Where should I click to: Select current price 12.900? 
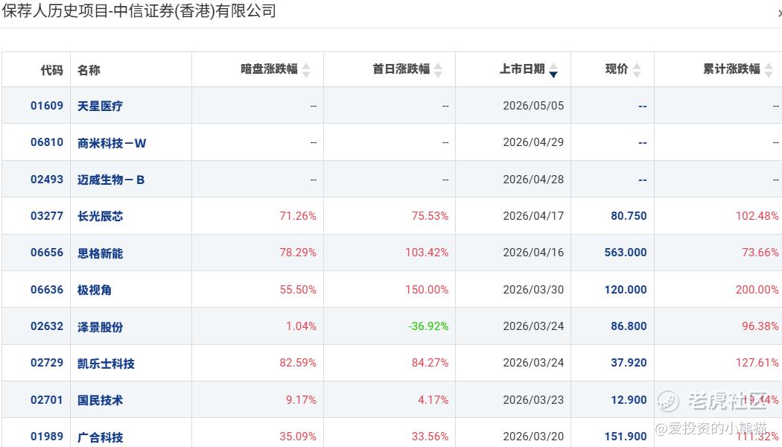(x=629, y=400)
